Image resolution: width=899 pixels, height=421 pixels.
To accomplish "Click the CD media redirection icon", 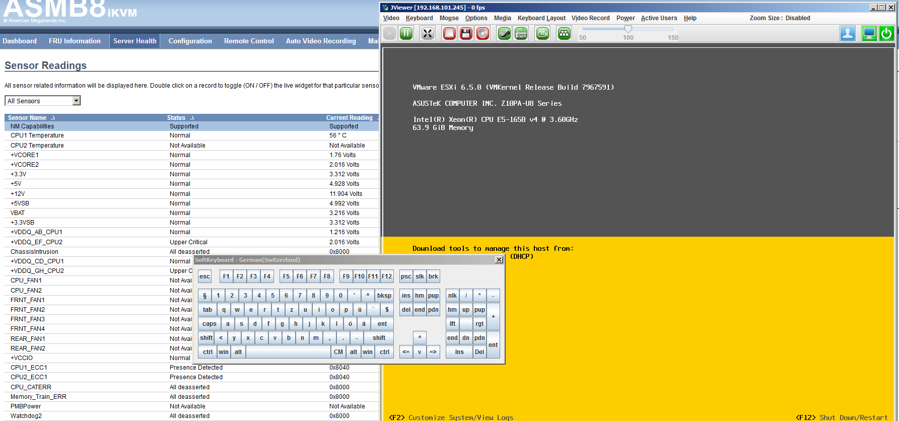I will coord(482,34).
